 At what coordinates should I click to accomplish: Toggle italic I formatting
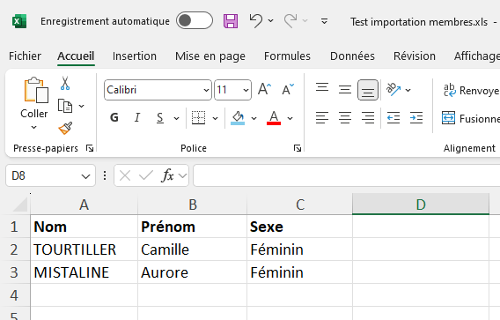point(137,118)
